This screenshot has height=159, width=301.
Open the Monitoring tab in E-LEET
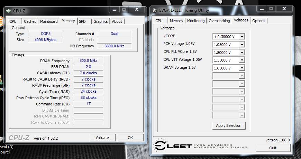click(x=196, y=21)
